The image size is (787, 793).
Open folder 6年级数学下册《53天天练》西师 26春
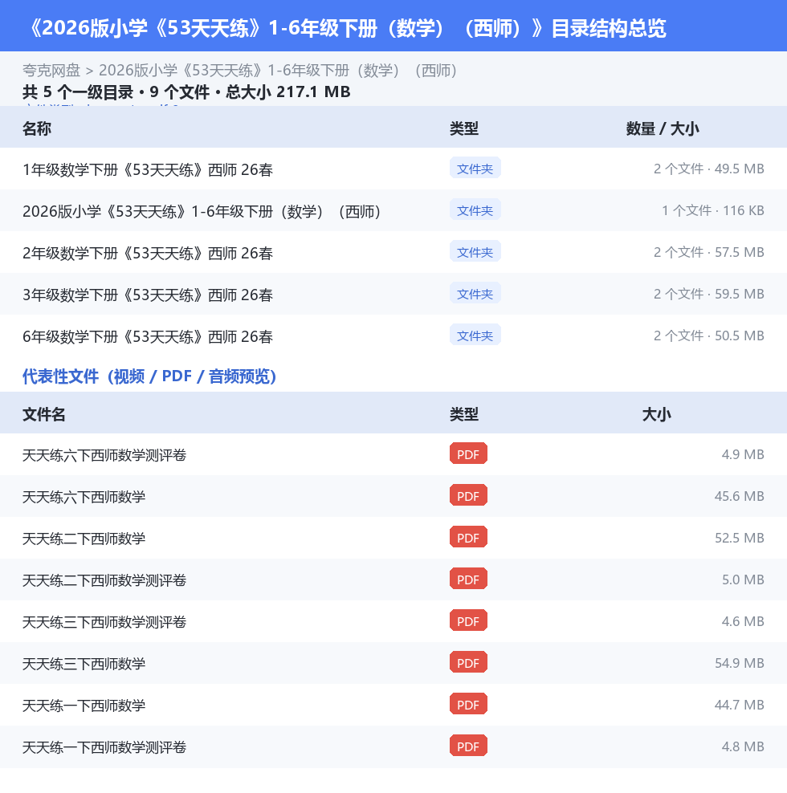[x=148, y=336]
